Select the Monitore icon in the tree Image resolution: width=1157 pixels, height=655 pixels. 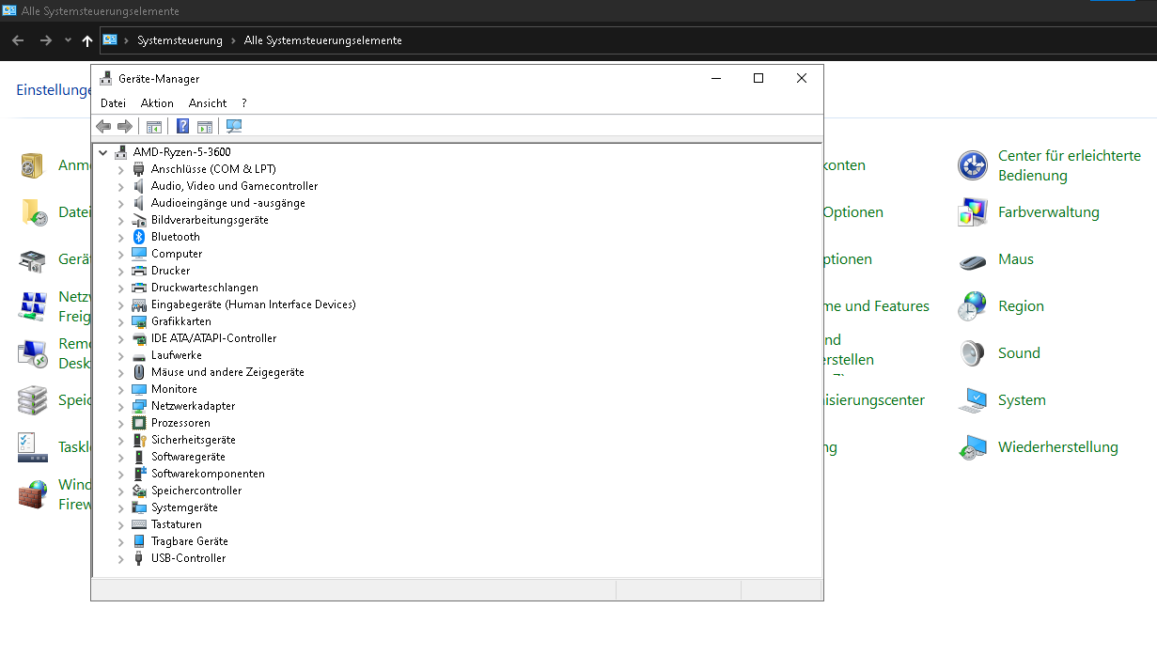pyautogui.click(x=139, y=389)
